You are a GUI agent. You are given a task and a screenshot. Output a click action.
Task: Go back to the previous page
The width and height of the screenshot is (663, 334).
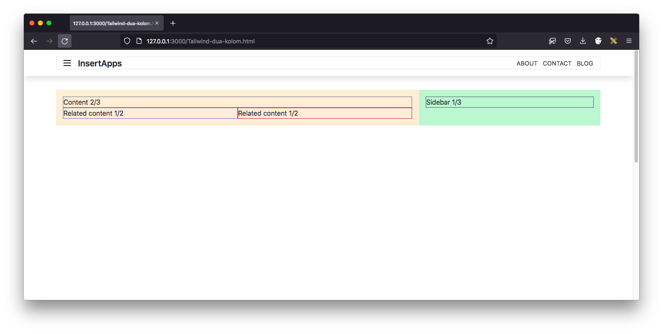(x=34, y=41)
